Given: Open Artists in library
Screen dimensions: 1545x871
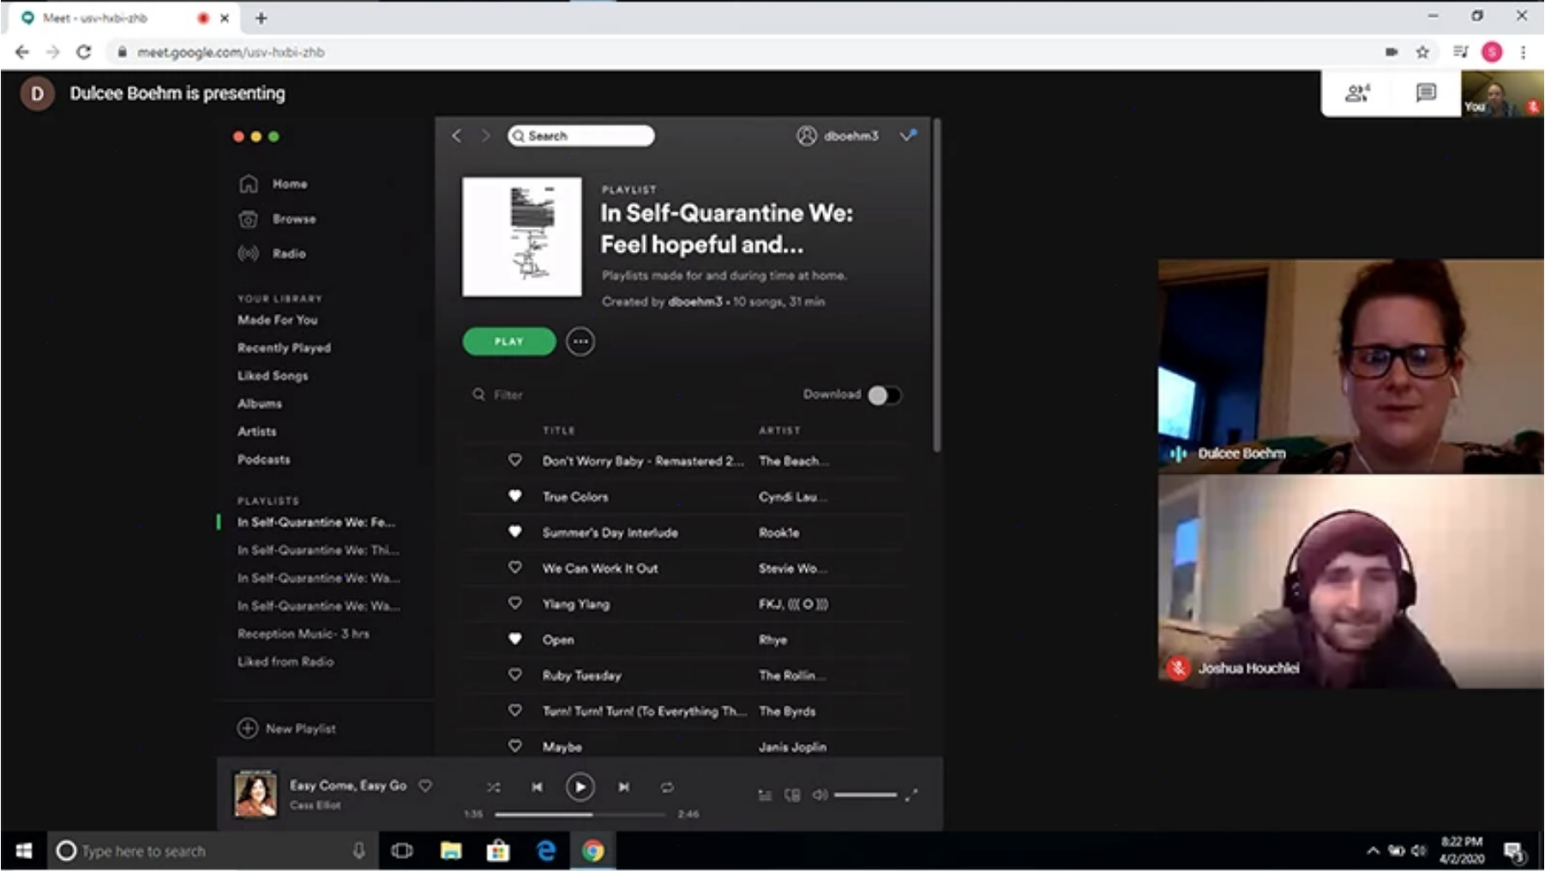Looking at the screenshot, I should pos(257,431).
